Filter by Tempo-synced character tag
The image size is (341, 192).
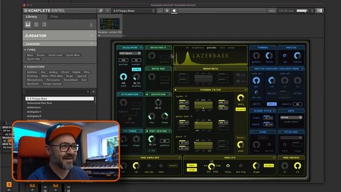52,84
